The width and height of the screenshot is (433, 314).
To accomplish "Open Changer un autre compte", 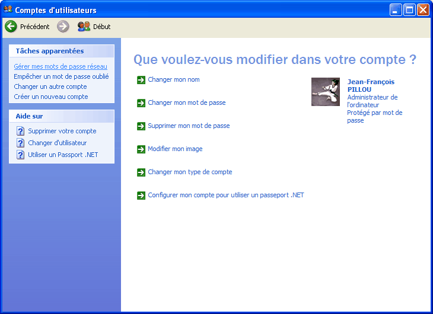I will [x=50, y=86].
